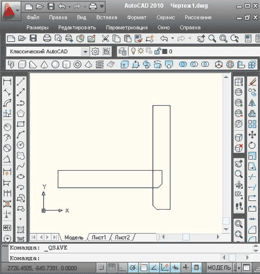Select the Mirror modify tool
Image resolution: width=260 pixels, height=274 pixels.
tap(252, 103)
